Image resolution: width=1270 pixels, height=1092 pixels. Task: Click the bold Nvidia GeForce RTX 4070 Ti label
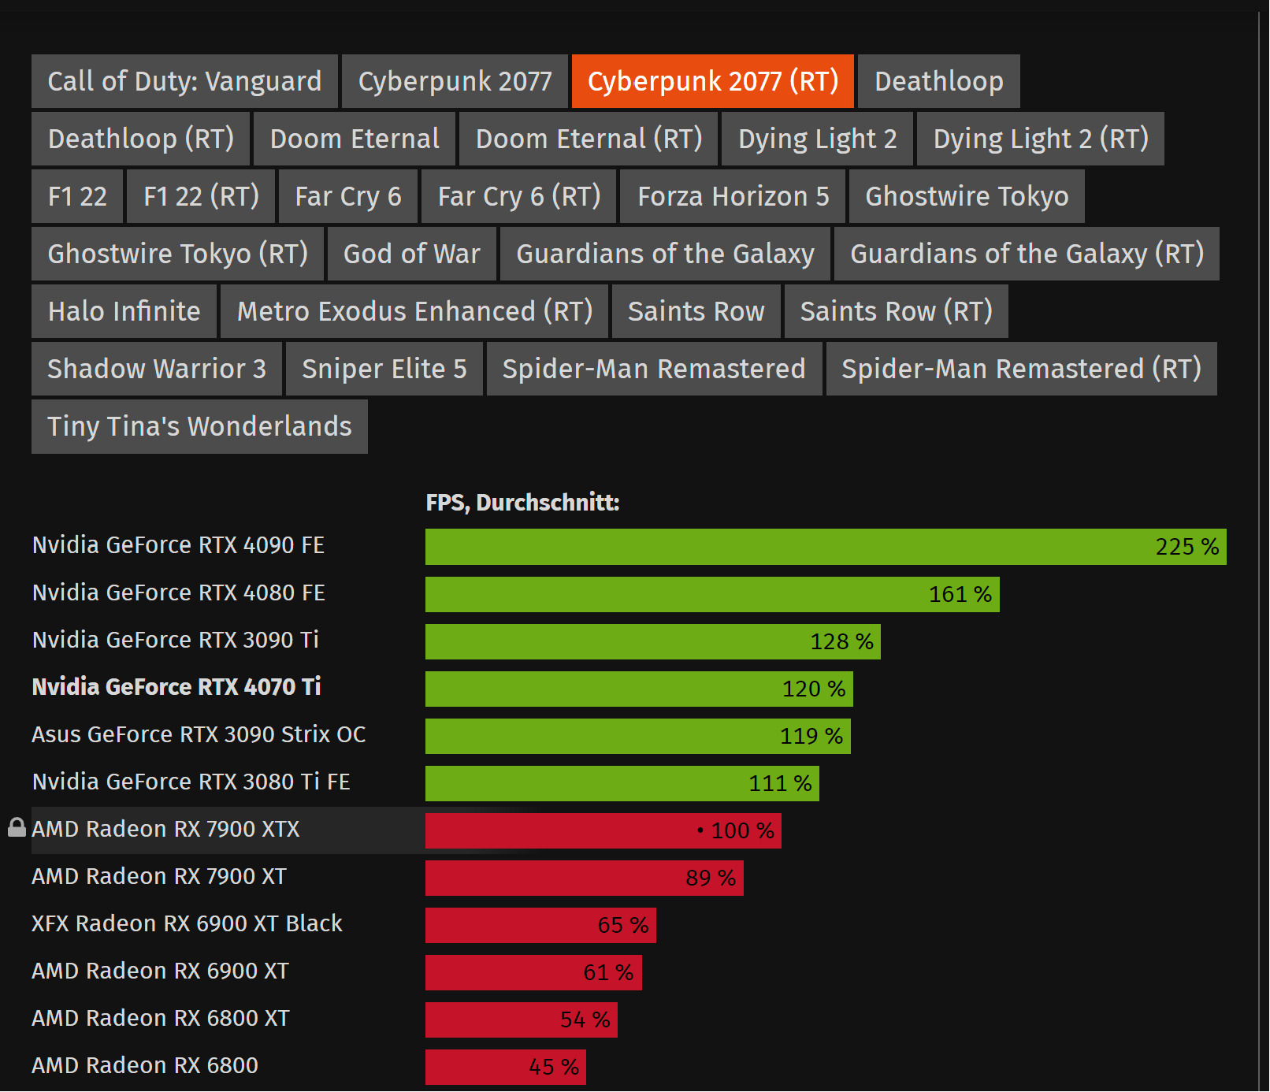(176, 687)
